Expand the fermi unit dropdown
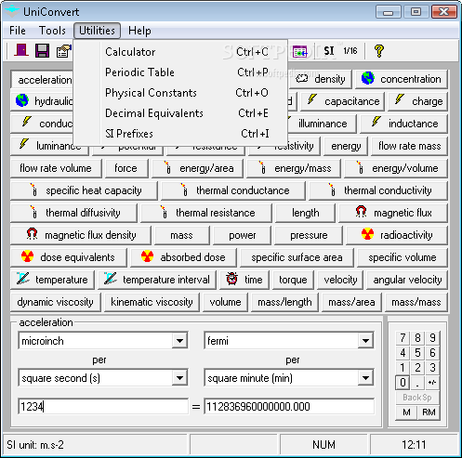Viewport: 462px width, 458px height. pyautogui.click(x=365, y=341)
